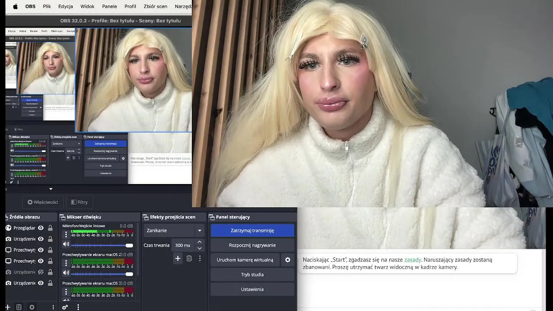The height and width of the screenshot is (311, 553).
Task: Open the Zanikanie transition dropdown
Action: [175, 231]
